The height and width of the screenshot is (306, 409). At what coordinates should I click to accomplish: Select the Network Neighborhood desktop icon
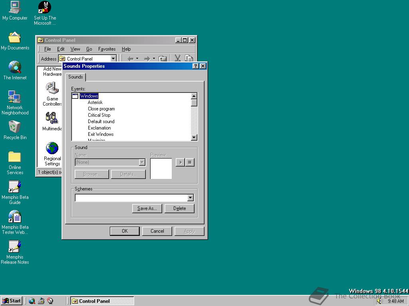[x=15, y=98]
